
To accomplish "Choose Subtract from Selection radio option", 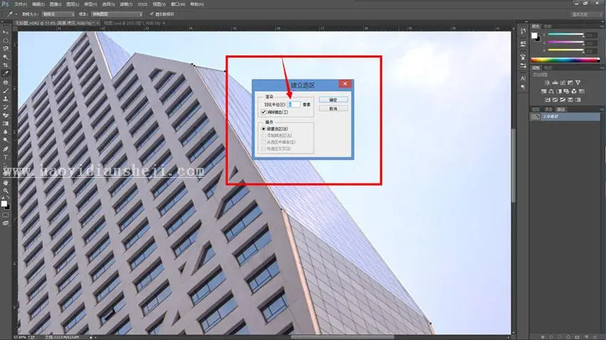I will 264,142.
